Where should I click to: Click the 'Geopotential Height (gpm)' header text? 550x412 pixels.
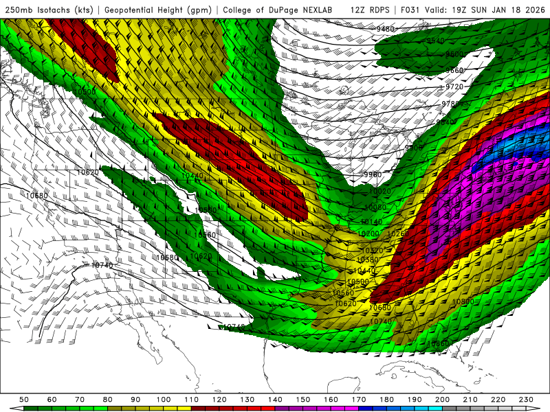(x=158, y=10)
